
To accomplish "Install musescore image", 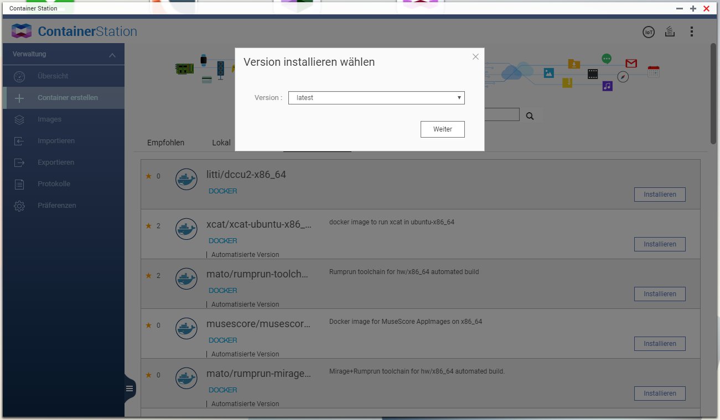I will pos(660,344).
